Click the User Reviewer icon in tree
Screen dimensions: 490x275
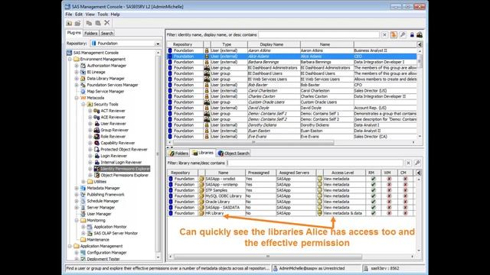pyautogui.click(x=96, y=124)
